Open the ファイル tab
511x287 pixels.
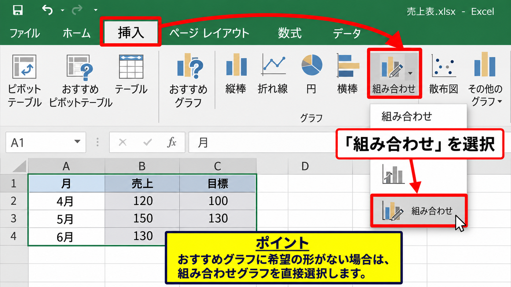coord(25,33)
